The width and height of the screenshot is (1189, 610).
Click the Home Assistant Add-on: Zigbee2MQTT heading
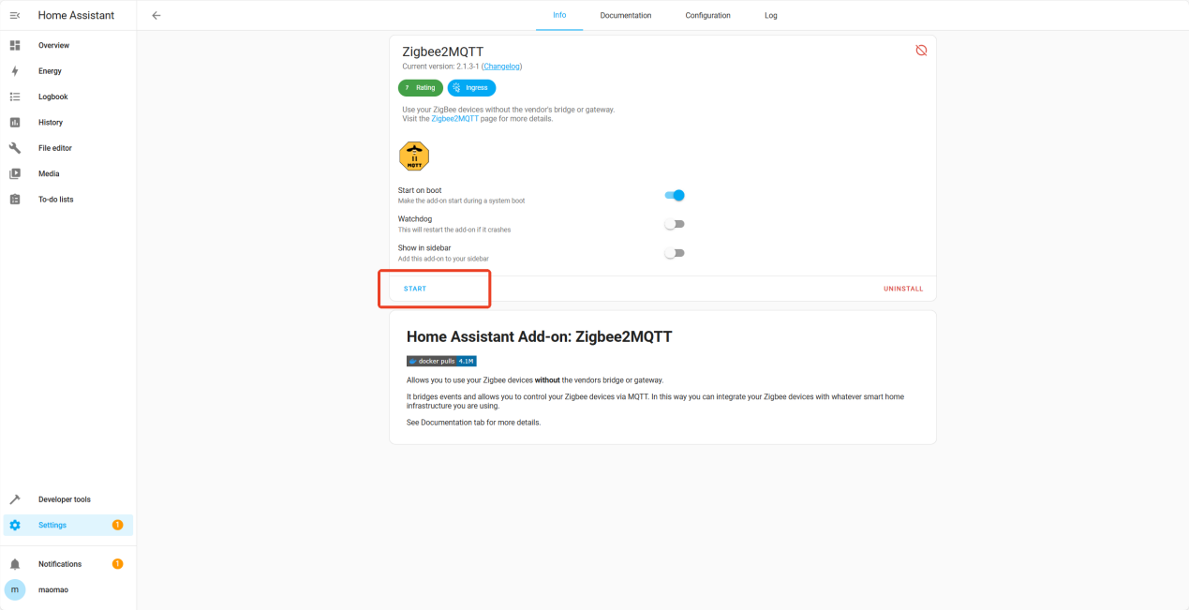point(539,336)
